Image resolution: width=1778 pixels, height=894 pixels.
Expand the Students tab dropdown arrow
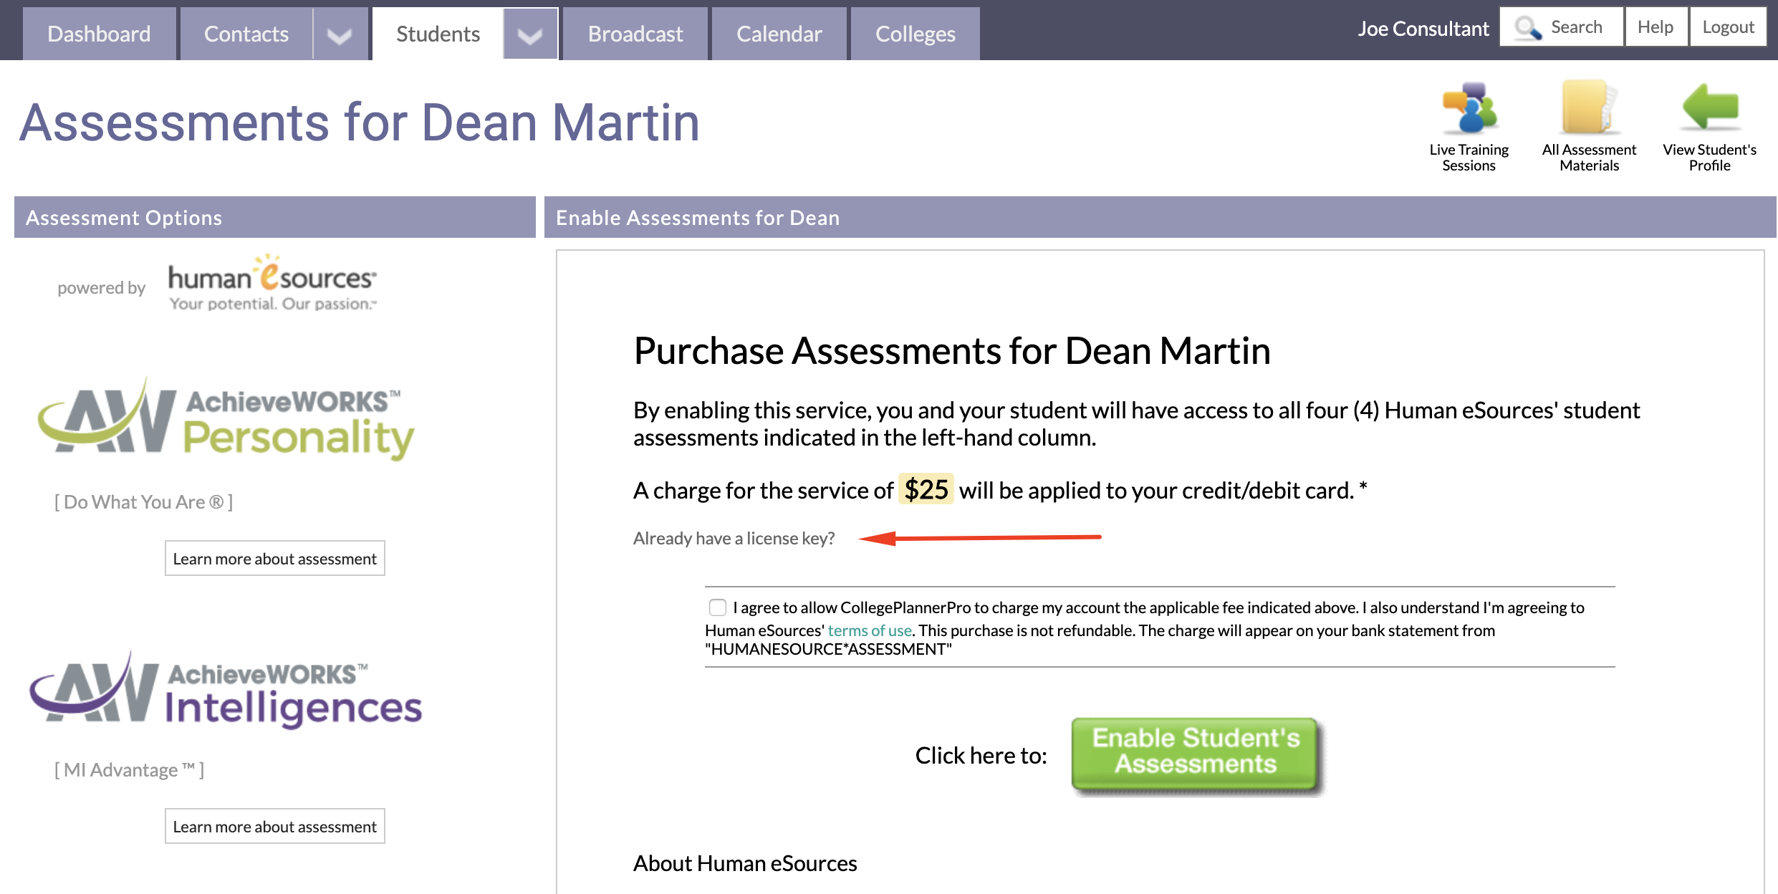pos(530,34)
